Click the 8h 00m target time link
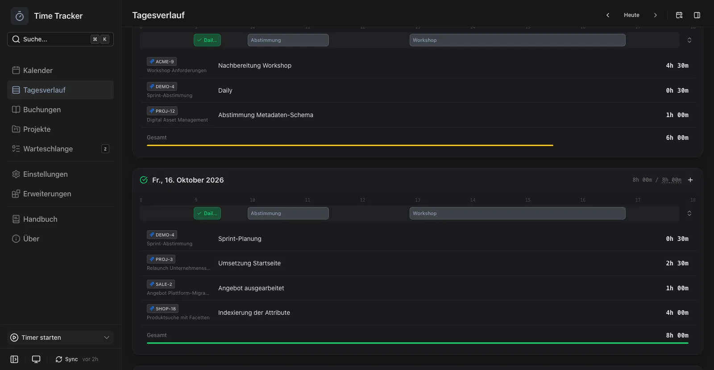The height and width of the screenshot is (370, 714). coord(672,180)
